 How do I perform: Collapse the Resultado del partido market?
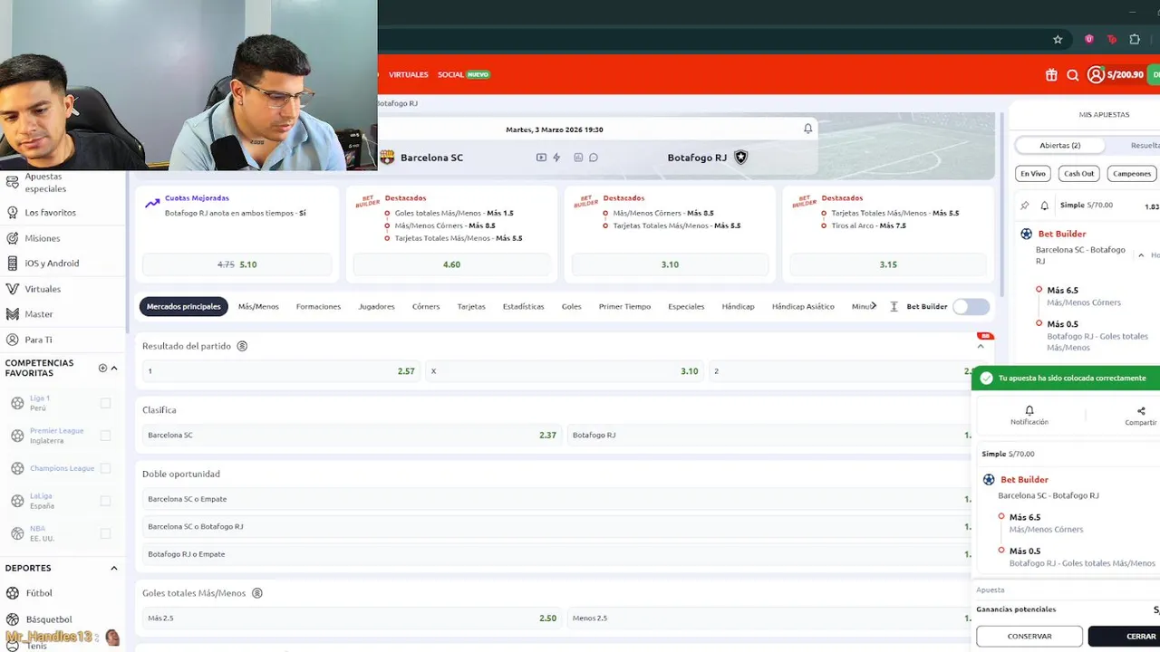[x=981, y=347]
